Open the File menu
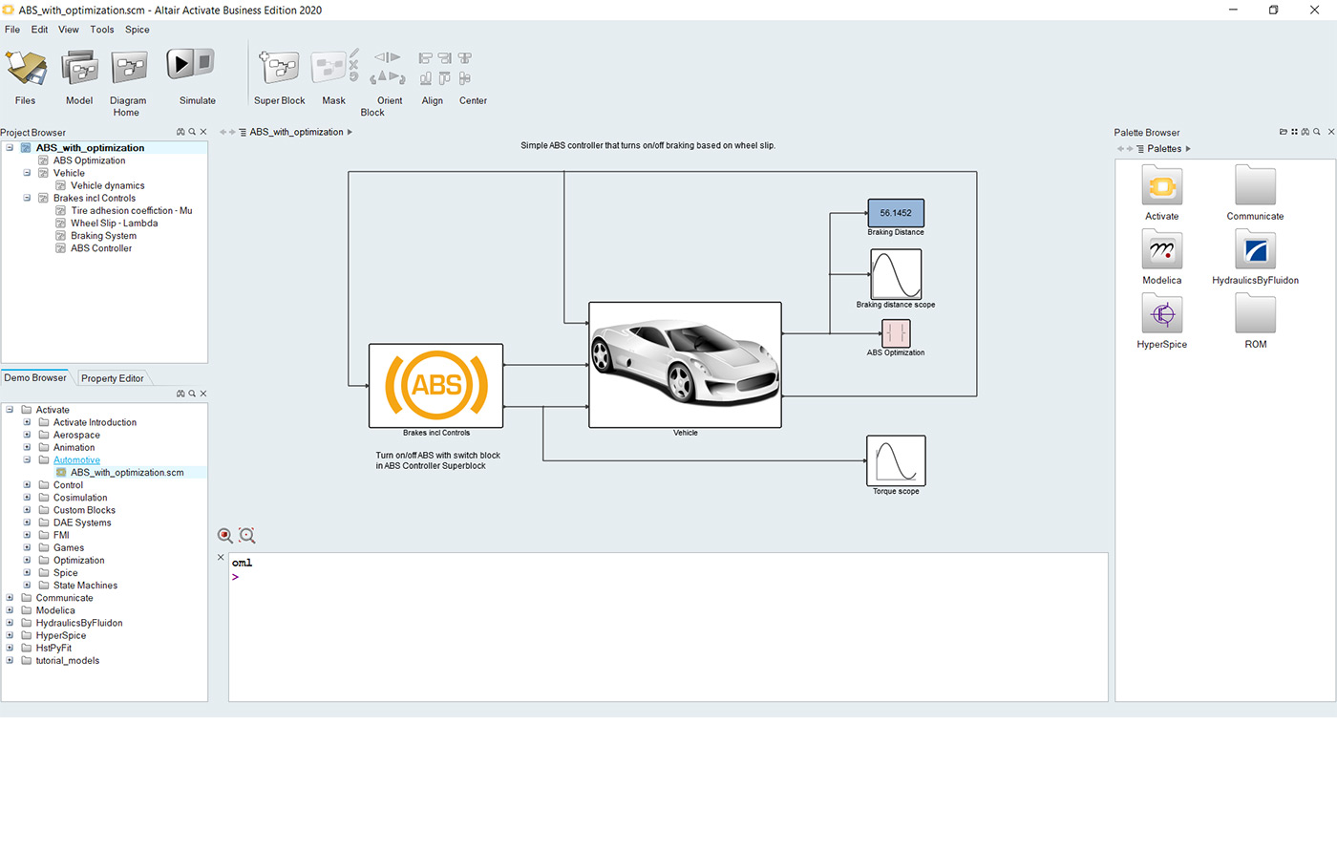Image resolution: width=1337 pixels, height=853 pixels. (12, 30)
